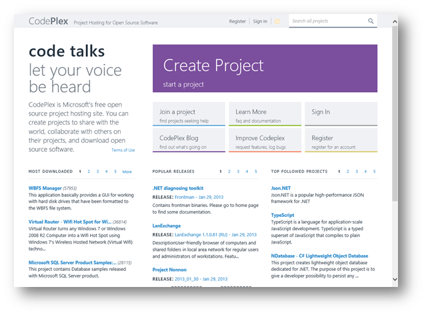Open the Join a project tile

tap(189, 115)
